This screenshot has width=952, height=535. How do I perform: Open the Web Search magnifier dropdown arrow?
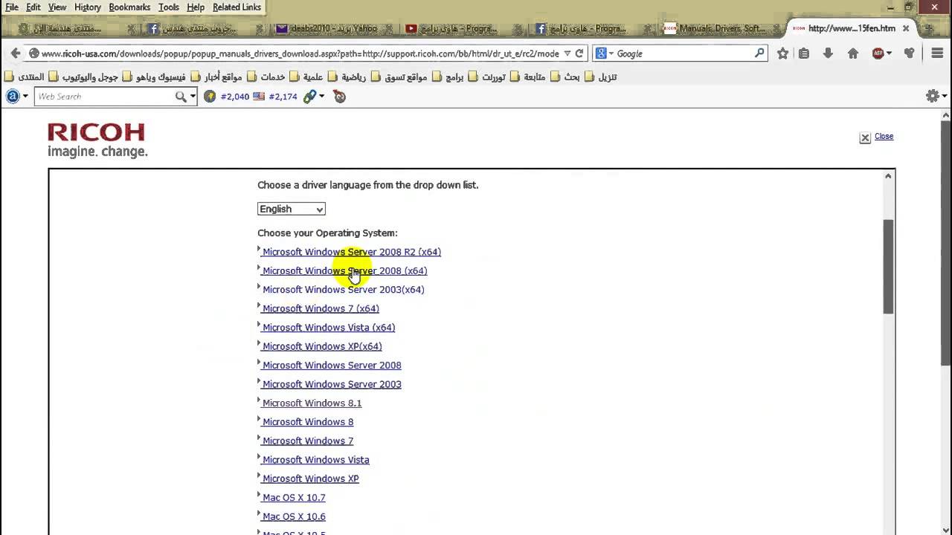coord(193,97)
